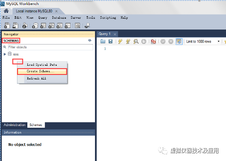This screenshot has height=161, width=226.
Task: Choose Refresh All in context menu
Action: [36, 78]
